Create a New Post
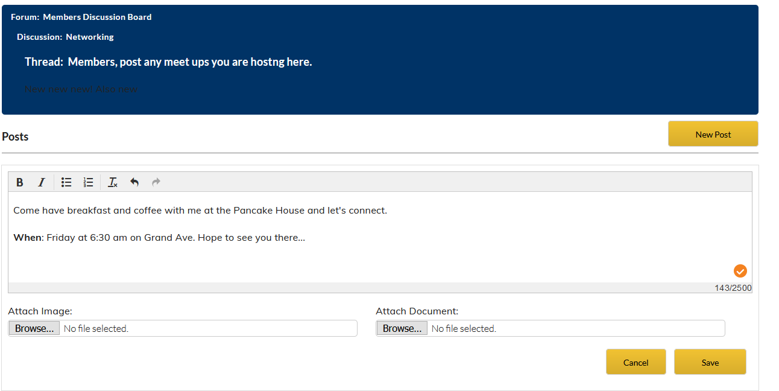The image size is (779, 391). (713, 134)
